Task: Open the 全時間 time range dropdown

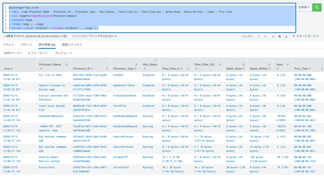Action: [304, 7]
